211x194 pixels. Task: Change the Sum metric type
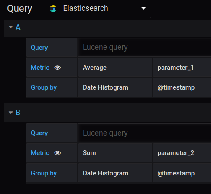pyautogui.click(x=115, y=153)
